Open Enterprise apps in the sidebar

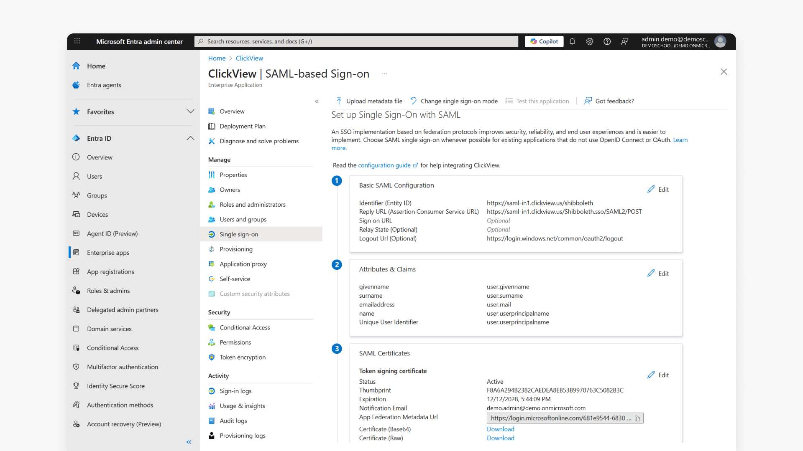tap(107, 252)
